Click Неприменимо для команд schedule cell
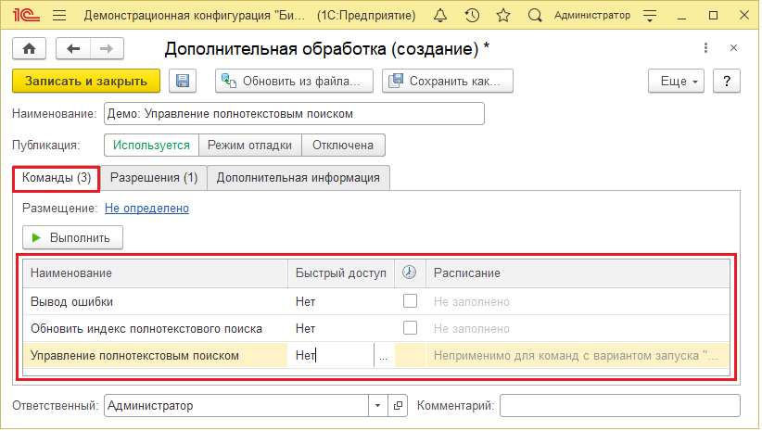762x431 pixels. (576, 356)
